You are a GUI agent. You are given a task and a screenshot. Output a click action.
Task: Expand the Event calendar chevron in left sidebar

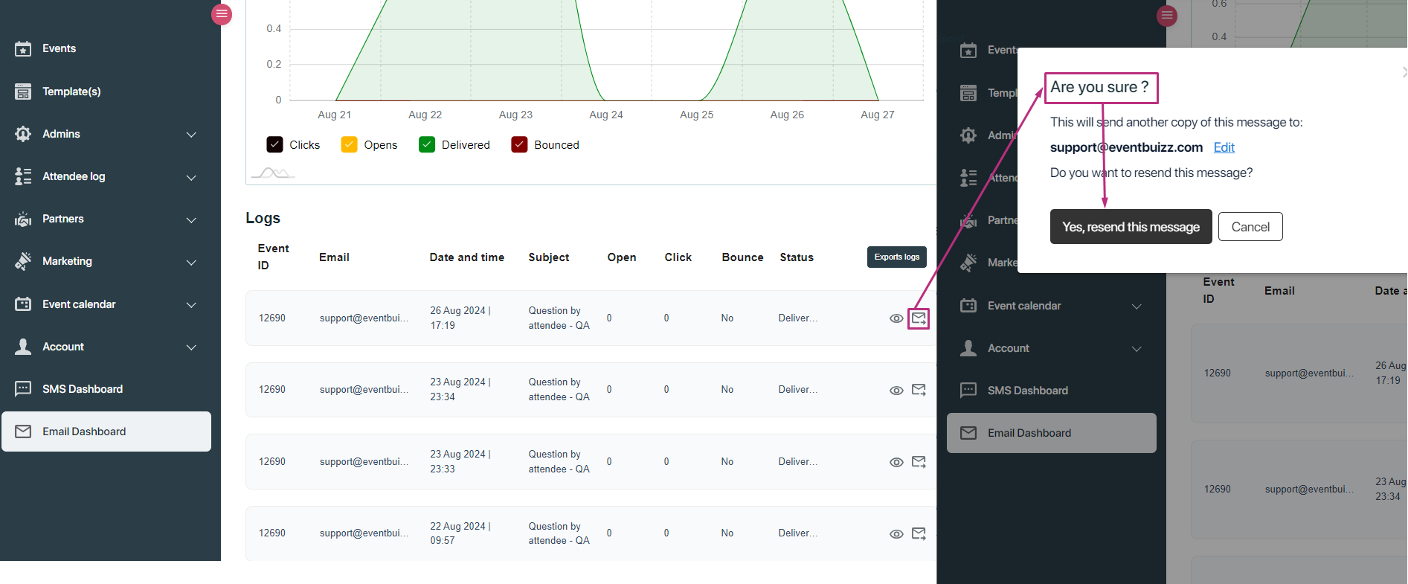click(x=191, y=305)
